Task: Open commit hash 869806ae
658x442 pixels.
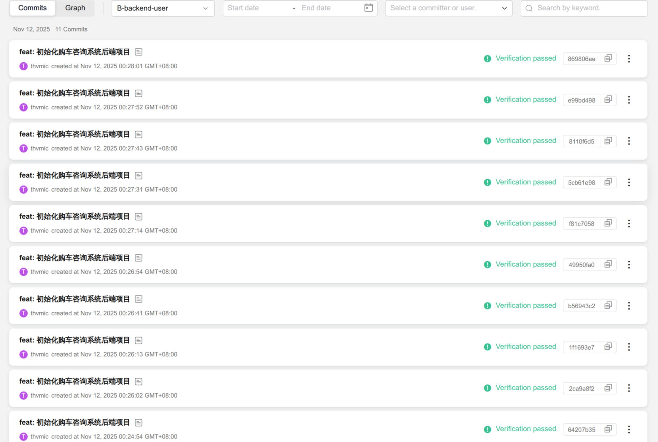Action: 581,59
